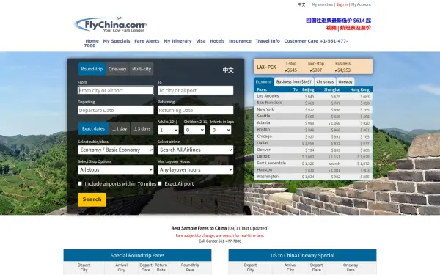This screenshot has height=275, width=440.
Task: Click red Chinese schedule links line
Action: click(x=348, y=28)
